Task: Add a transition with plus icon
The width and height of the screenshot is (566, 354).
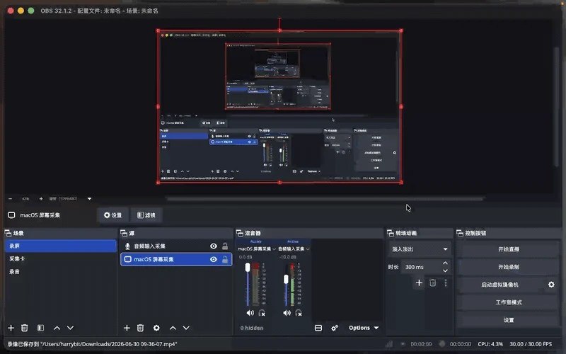Action: pyautogui.click(x=419, y=282)
